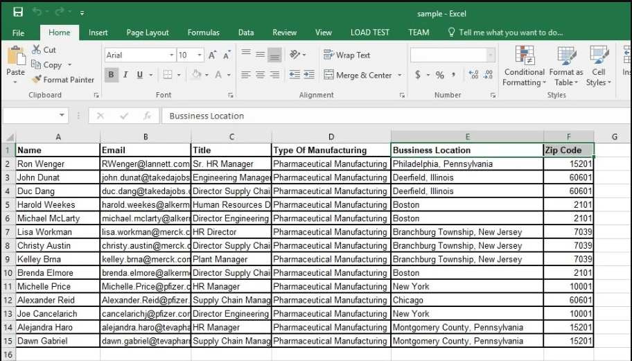Select the Philadelphia, Pennsylvania cell
The width and height of the screenshot is (632, 361).
click(x=466, y=164)
